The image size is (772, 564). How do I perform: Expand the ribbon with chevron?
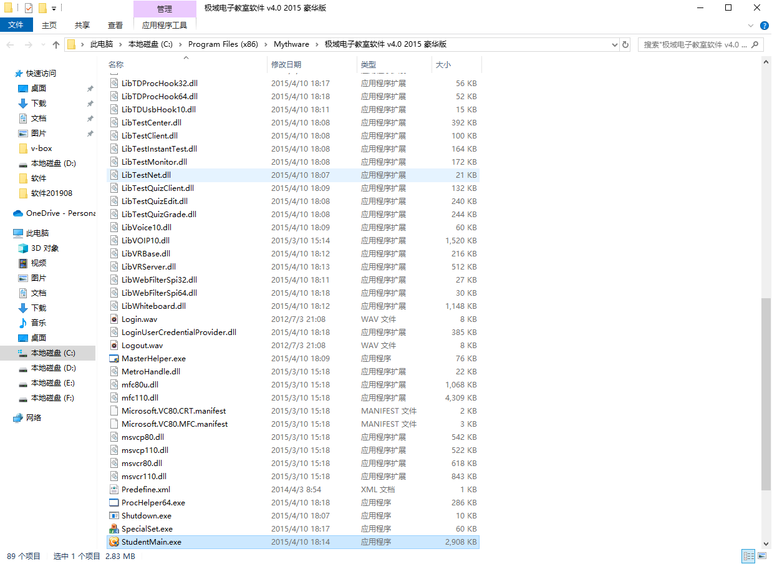pyautogui.click(x=751, y=26)
